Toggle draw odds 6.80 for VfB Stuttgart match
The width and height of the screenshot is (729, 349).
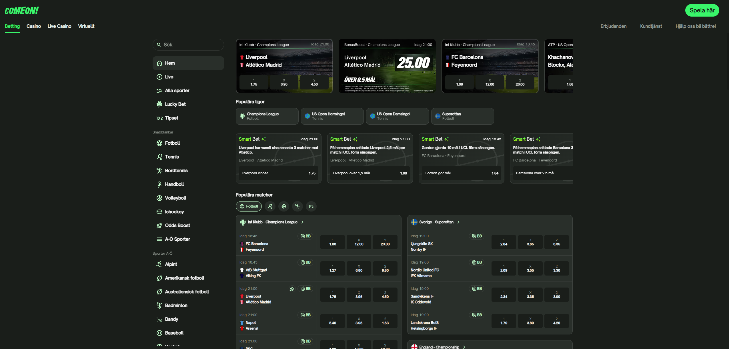pyautogui.click(x=359, y=268)
